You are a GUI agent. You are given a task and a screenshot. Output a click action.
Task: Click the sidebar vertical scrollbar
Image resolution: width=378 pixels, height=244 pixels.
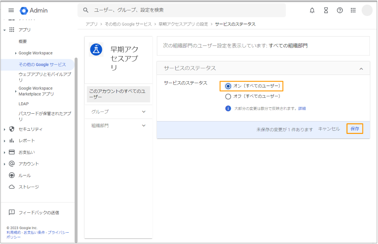tap(76, 150)
